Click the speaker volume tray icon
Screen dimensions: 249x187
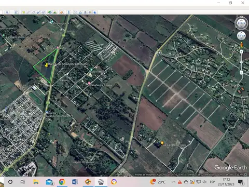(x=204, y=182)
